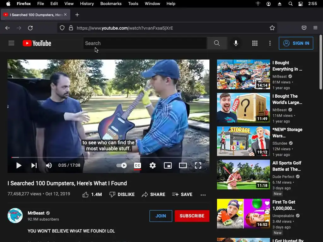Open MrBeast channel avatar
Image resolution: width=323 pixels, height=242 pixels.
(15, 216)
